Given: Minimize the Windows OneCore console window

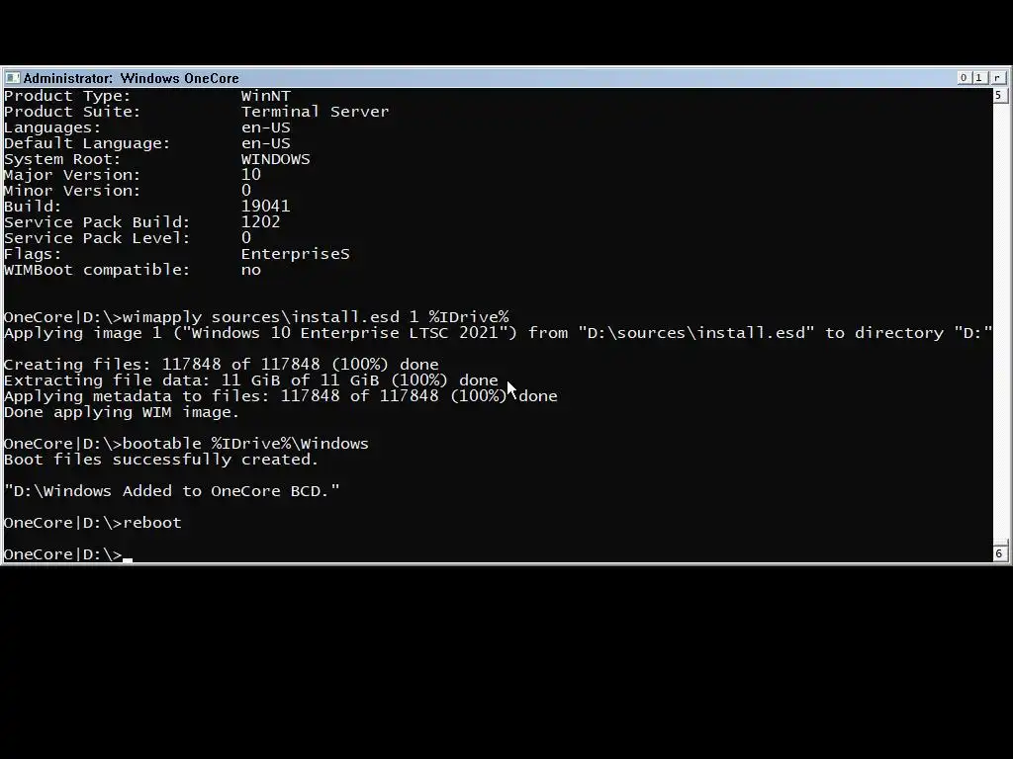Looking at the screenshot, I should (x=964, y=77).
